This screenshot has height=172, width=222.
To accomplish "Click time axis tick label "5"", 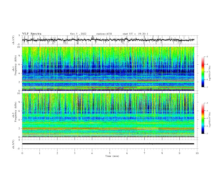I will (x=110, y=153).
